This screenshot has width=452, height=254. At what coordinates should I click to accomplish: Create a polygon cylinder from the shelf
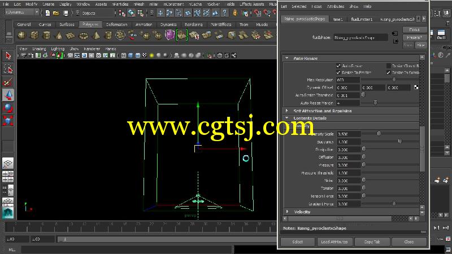pyautogui.click(x=46, y=35)
